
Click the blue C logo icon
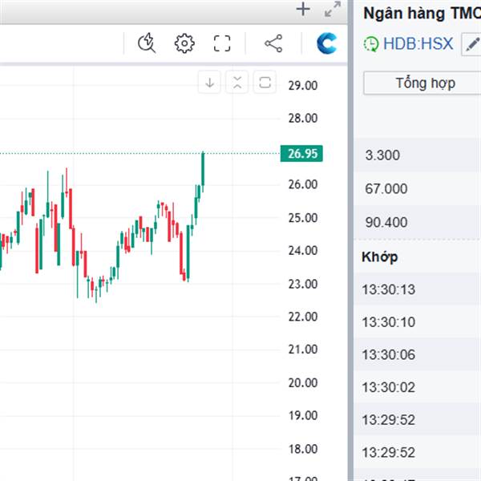pos(326,43)
